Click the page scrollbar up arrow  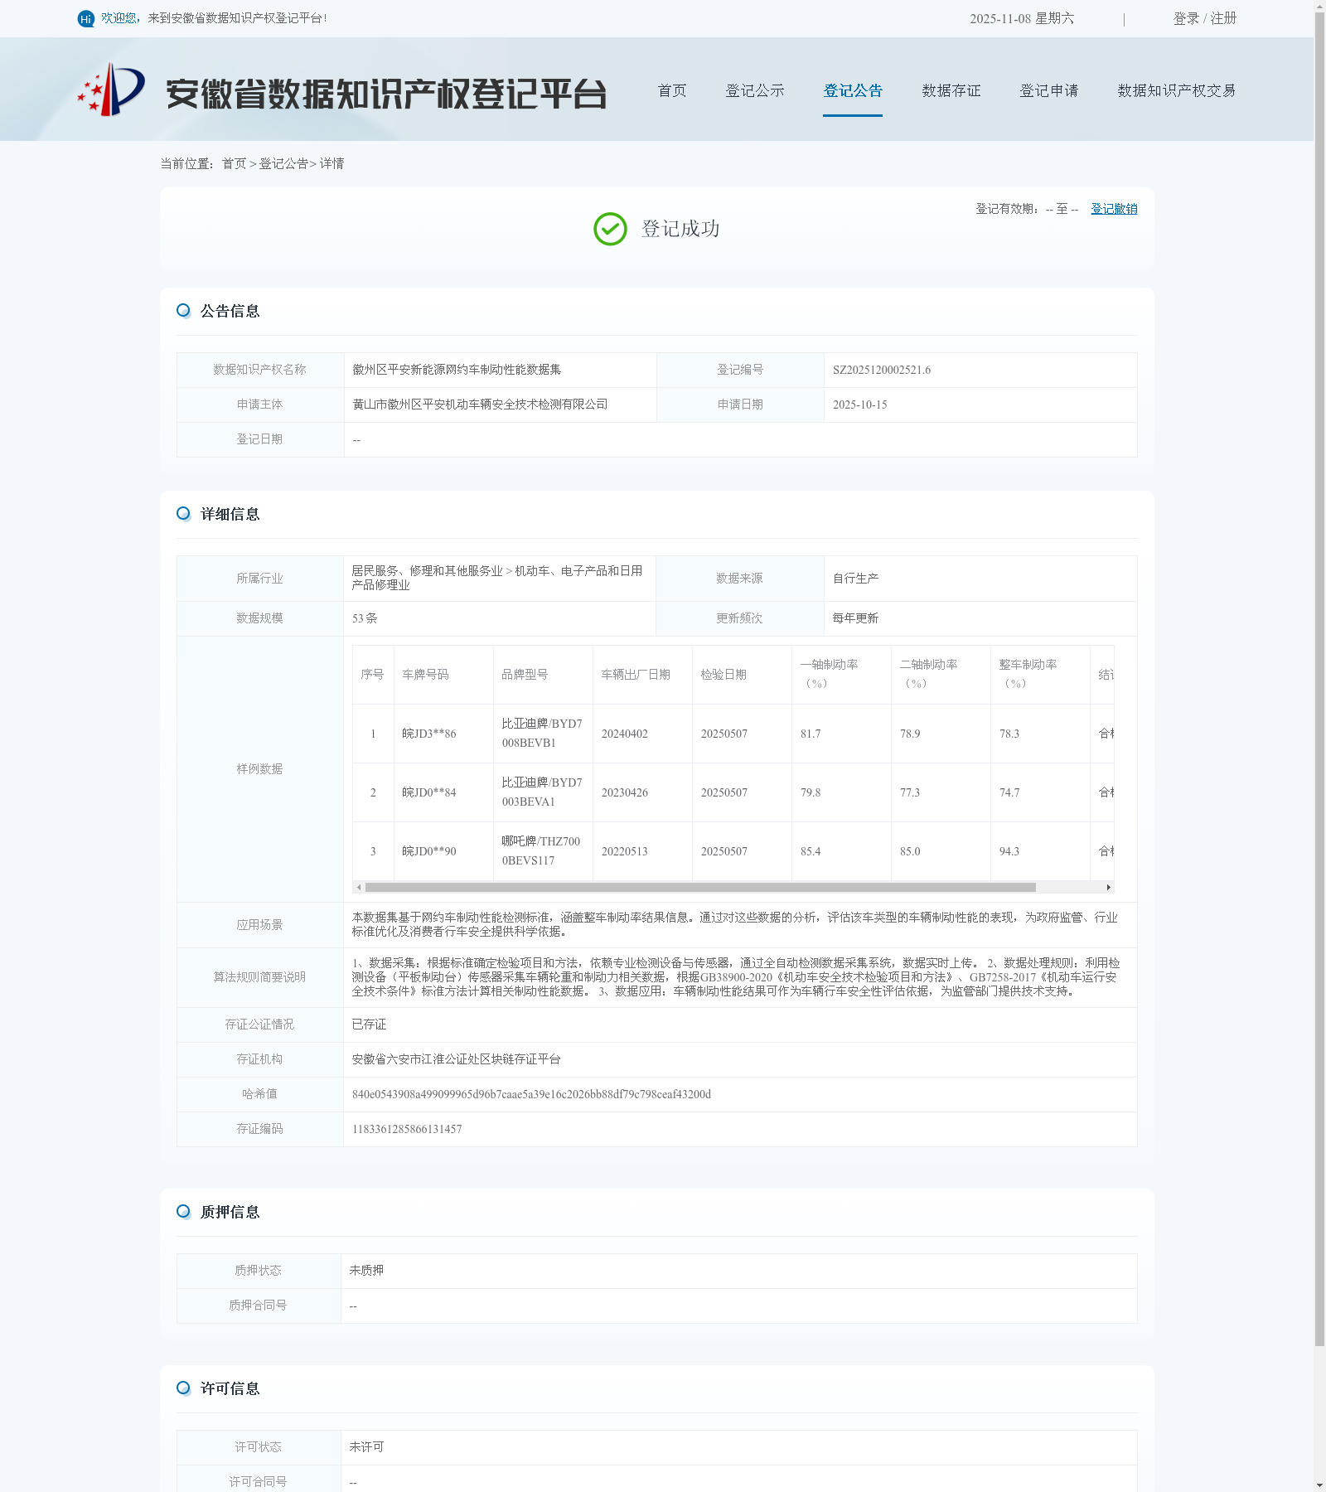[1319, 6]
